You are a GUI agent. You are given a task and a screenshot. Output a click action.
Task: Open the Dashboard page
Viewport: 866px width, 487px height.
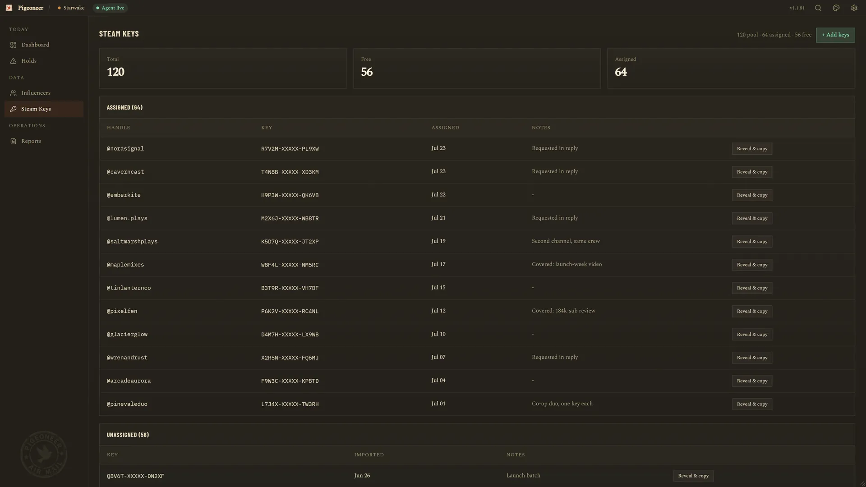[x=44, y=45]
